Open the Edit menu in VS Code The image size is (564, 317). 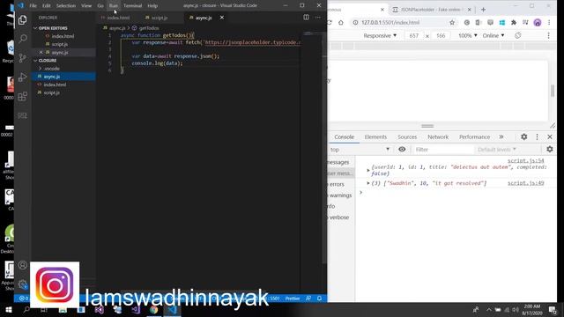pyautogui.click(x=47, y=6)
